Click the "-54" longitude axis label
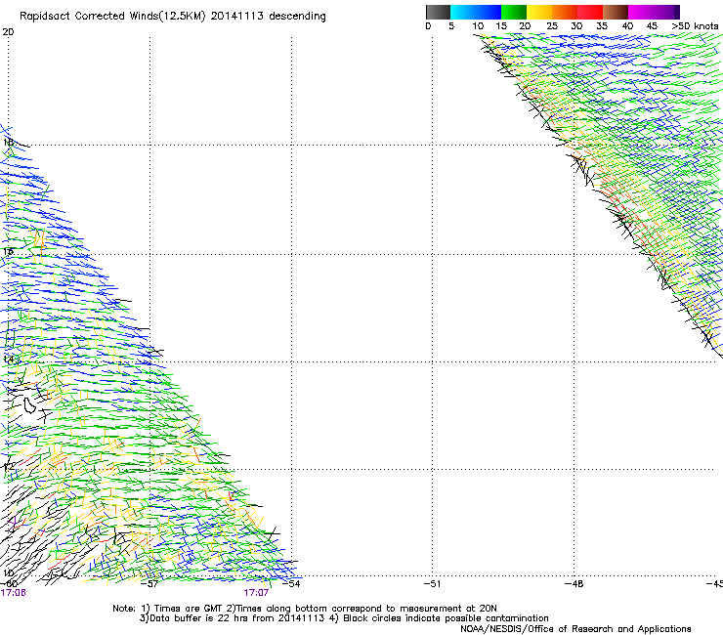The image size is (723, 635). point(291,584)
